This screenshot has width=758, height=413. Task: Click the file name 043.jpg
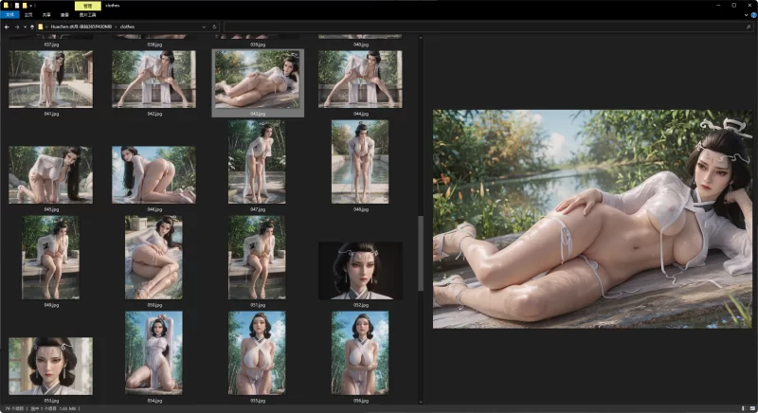coord(258,114)
